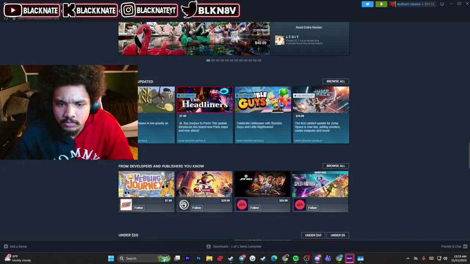The width and height of the screenshot is (470, 264).
Task: Click EA logo under F1 25
Action: click(242, 205)
